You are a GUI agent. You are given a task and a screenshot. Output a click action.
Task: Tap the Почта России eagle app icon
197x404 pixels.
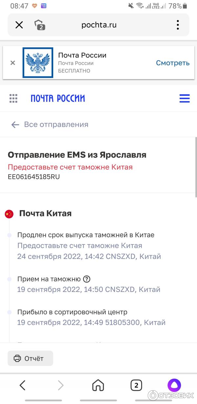point(38,63)
